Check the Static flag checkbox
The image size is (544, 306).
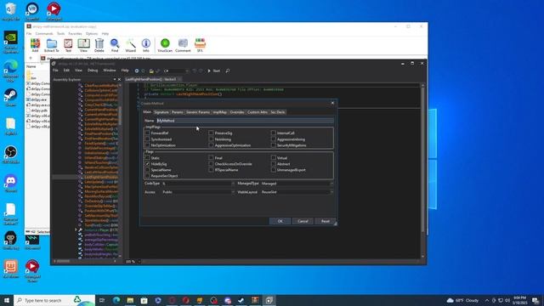click(147, 158)
